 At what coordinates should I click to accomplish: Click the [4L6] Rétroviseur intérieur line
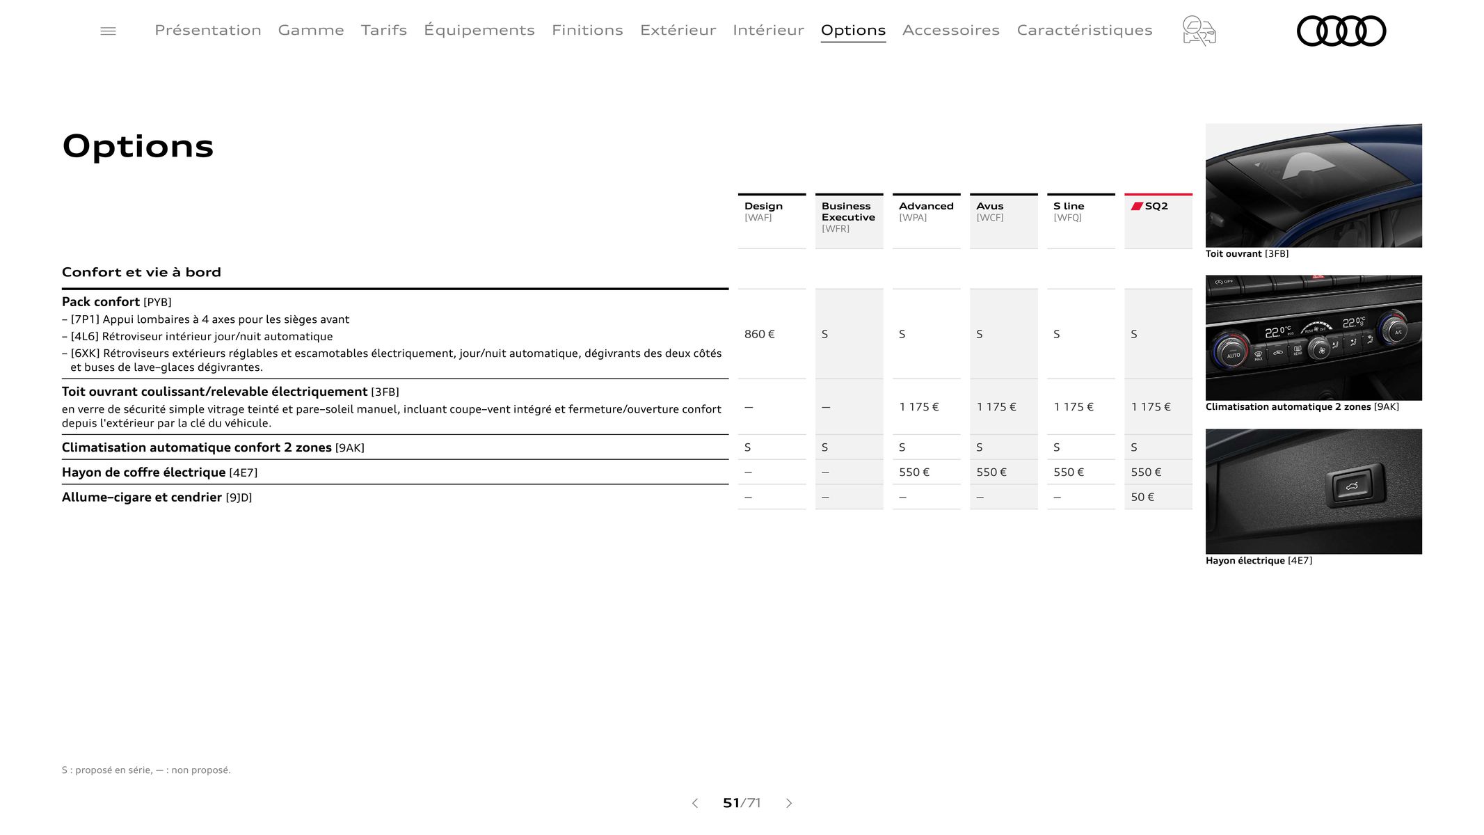(197, 336)
